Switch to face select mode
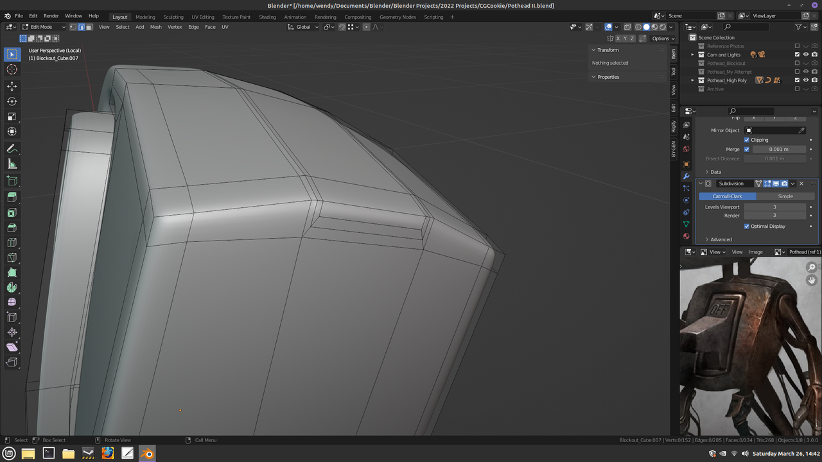This screenshot has width=822, height=462. (x=89, y=26)
